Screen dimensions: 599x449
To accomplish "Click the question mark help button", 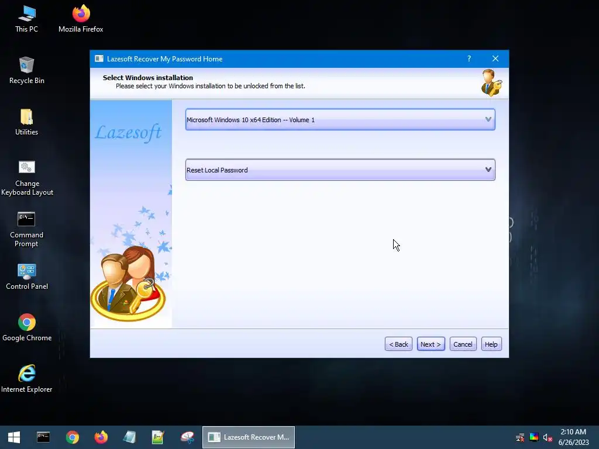I will [x=469, y=59].
